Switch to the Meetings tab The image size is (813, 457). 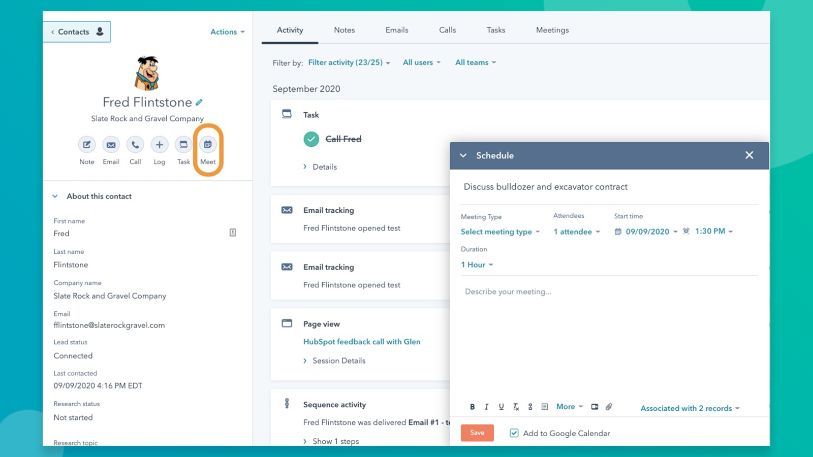pos(552,30)
